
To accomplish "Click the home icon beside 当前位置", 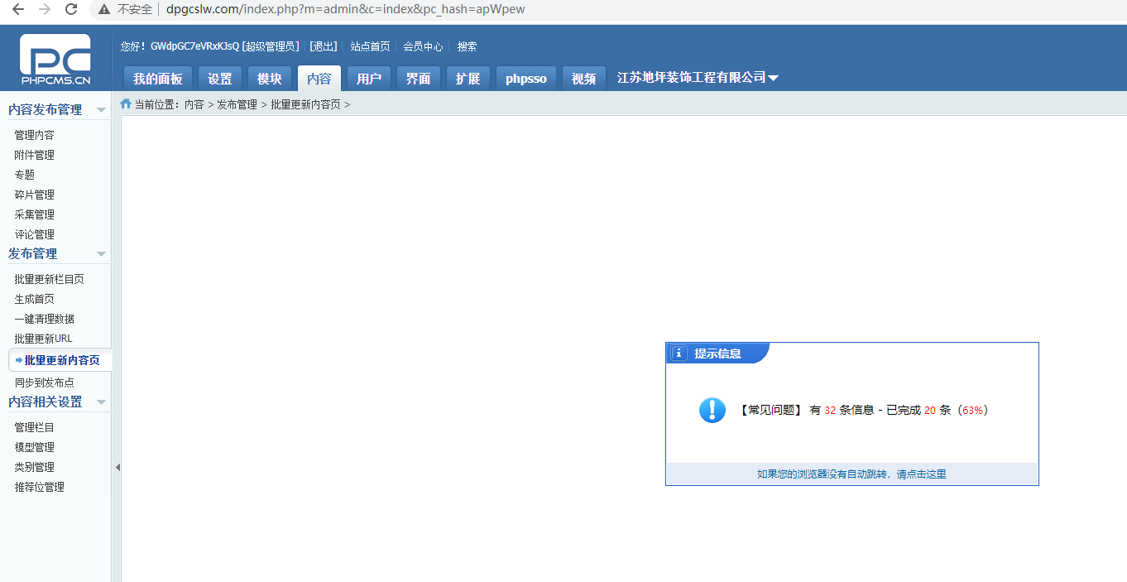I will coord(126,104).
